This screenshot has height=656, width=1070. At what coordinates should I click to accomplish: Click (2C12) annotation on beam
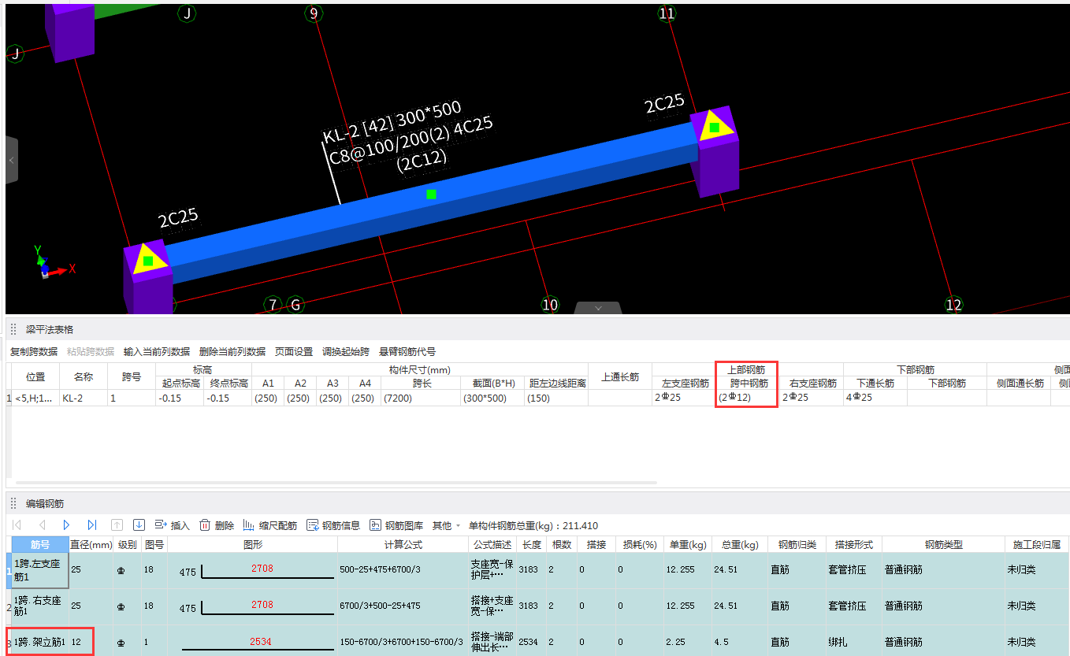(422, 161)
